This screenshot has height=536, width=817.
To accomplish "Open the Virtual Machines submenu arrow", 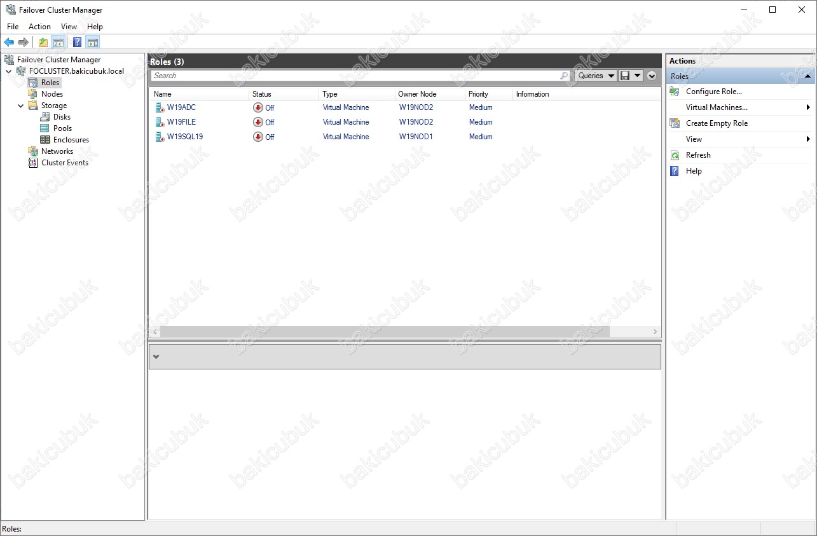I will 808,107.
